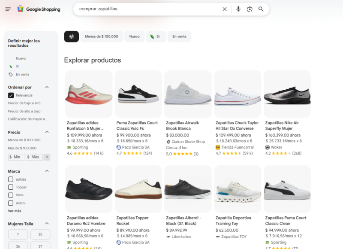Click the green leaf icon in sidebar
Viewport: 343px width, 249px height.
(x=10, y=67)
